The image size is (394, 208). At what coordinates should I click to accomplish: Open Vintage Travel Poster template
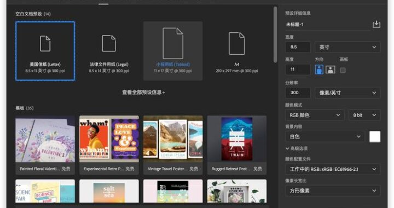pos(173,145)
